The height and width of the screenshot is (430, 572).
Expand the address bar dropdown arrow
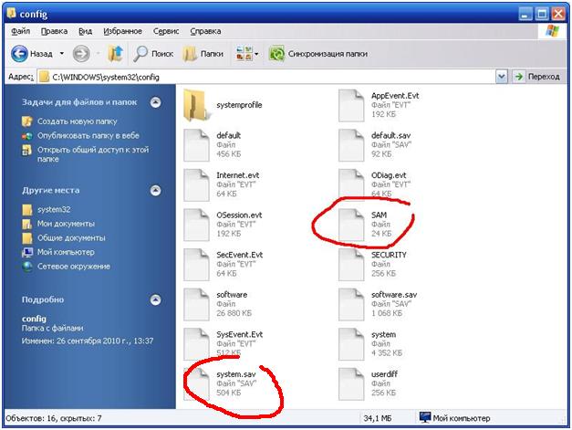coord(502,77)
